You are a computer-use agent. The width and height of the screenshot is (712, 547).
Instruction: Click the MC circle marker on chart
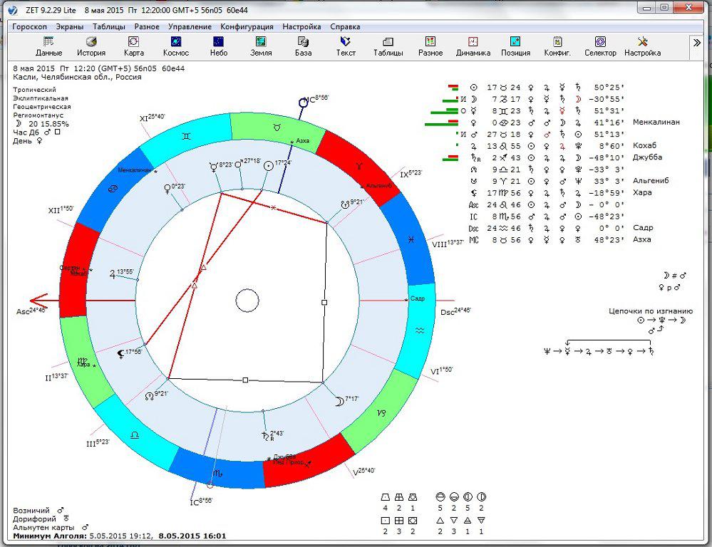click(304, 103)
